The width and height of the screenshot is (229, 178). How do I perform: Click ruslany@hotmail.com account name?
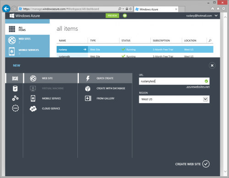(x=199, y=16)
